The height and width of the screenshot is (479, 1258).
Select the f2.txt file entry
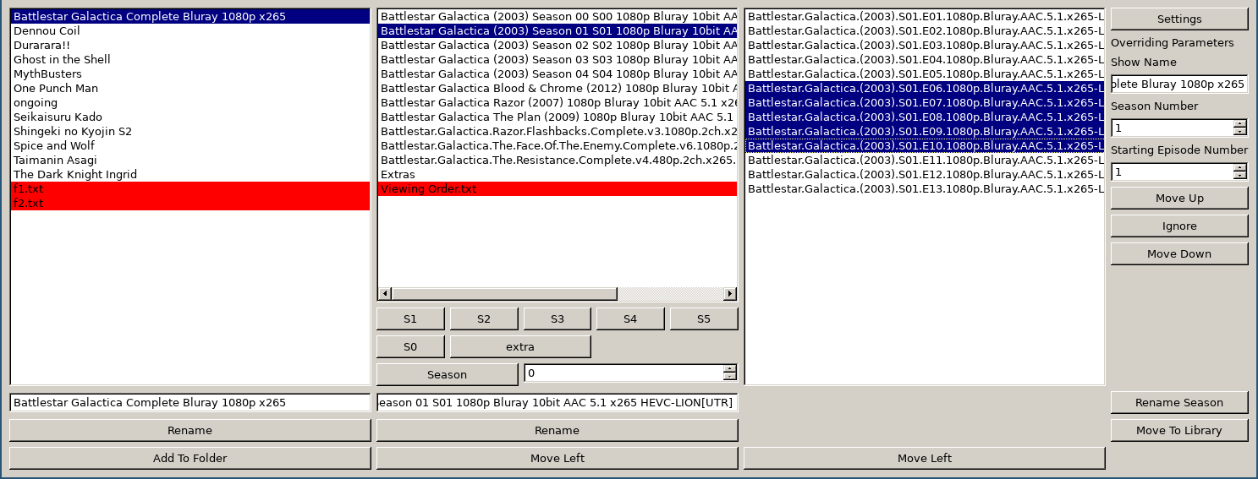(190, 203)
